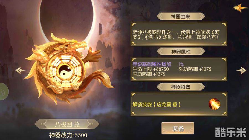The image size is (249, 140).
Task: Go to the previous artifact with left arrow
Action: (x=20, y=71)
